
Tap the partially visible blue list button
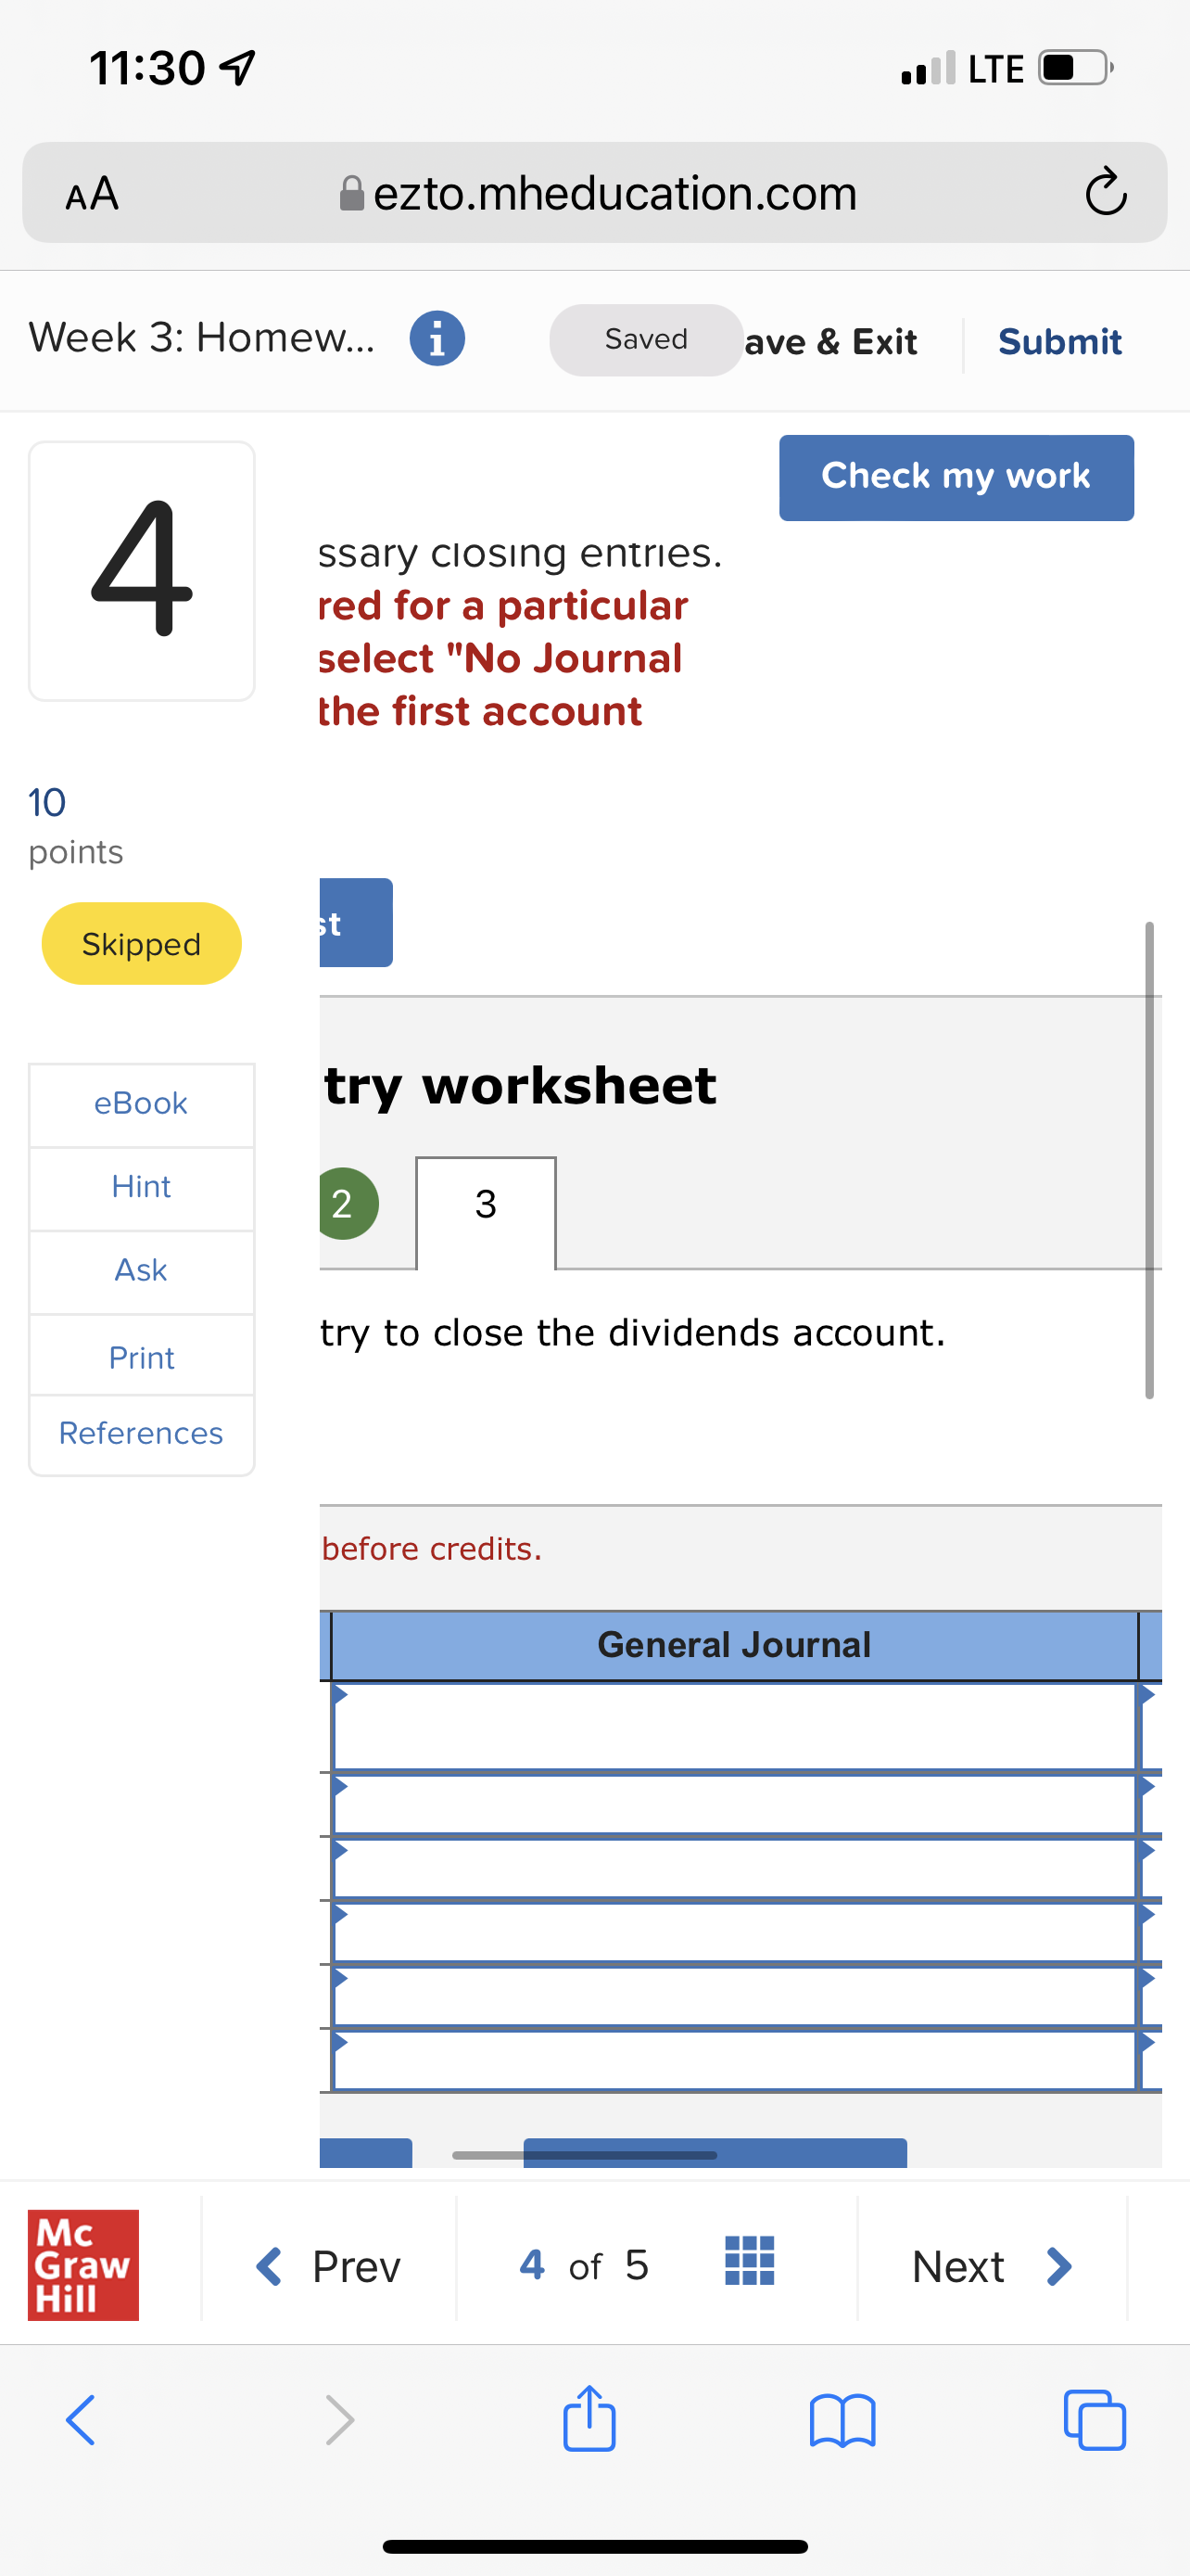356,922
